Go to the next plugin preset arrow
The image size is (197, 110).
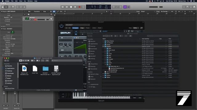click(x=70, y=28)
